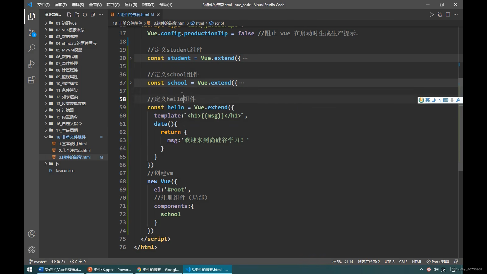The width and height of the screenshot is (487, 274).
Task: Change line ending via CRLF status item
Action: (403, 262)
